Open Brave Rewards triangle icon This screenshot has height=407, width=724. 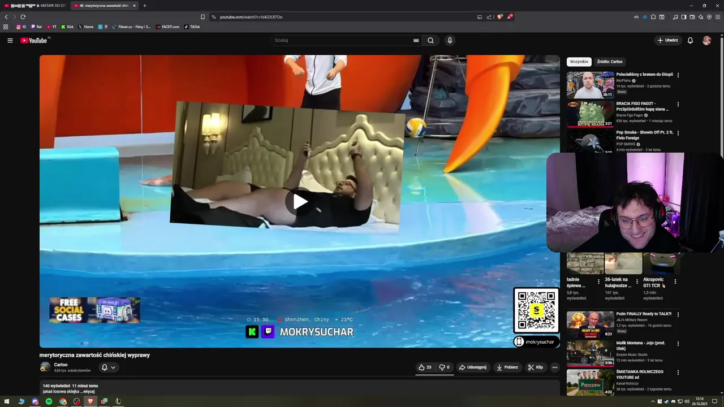pos(509,17)
